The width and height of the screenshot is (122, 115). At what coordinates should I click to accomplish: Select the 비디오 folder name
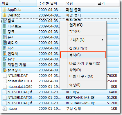[13, 43]
